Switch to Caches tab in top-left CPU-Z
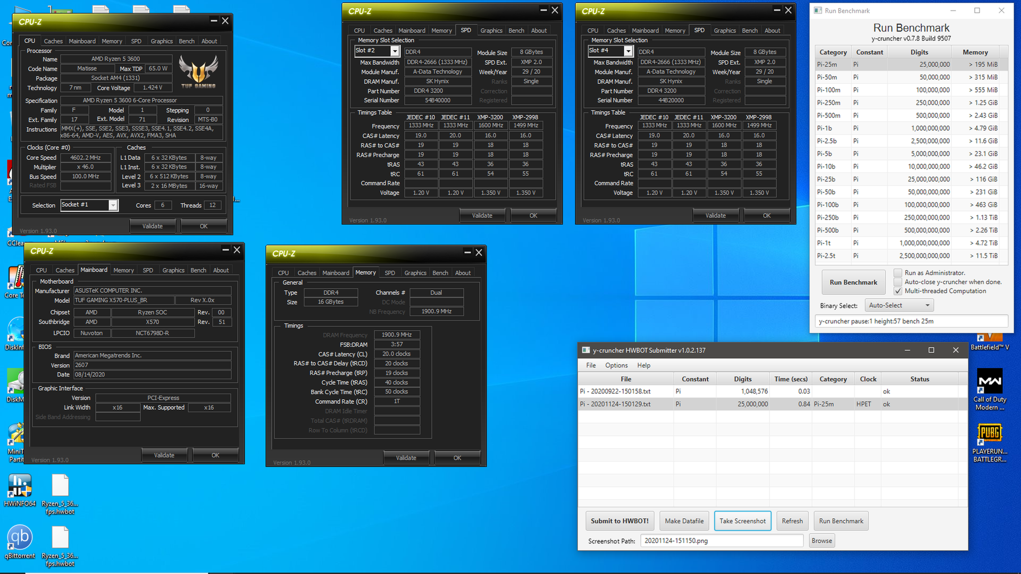 (x=53, y=41)
